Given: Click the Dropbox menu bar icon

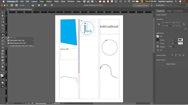Looking at the screenshot, I should pyautogui.click(x=84, y=1).
